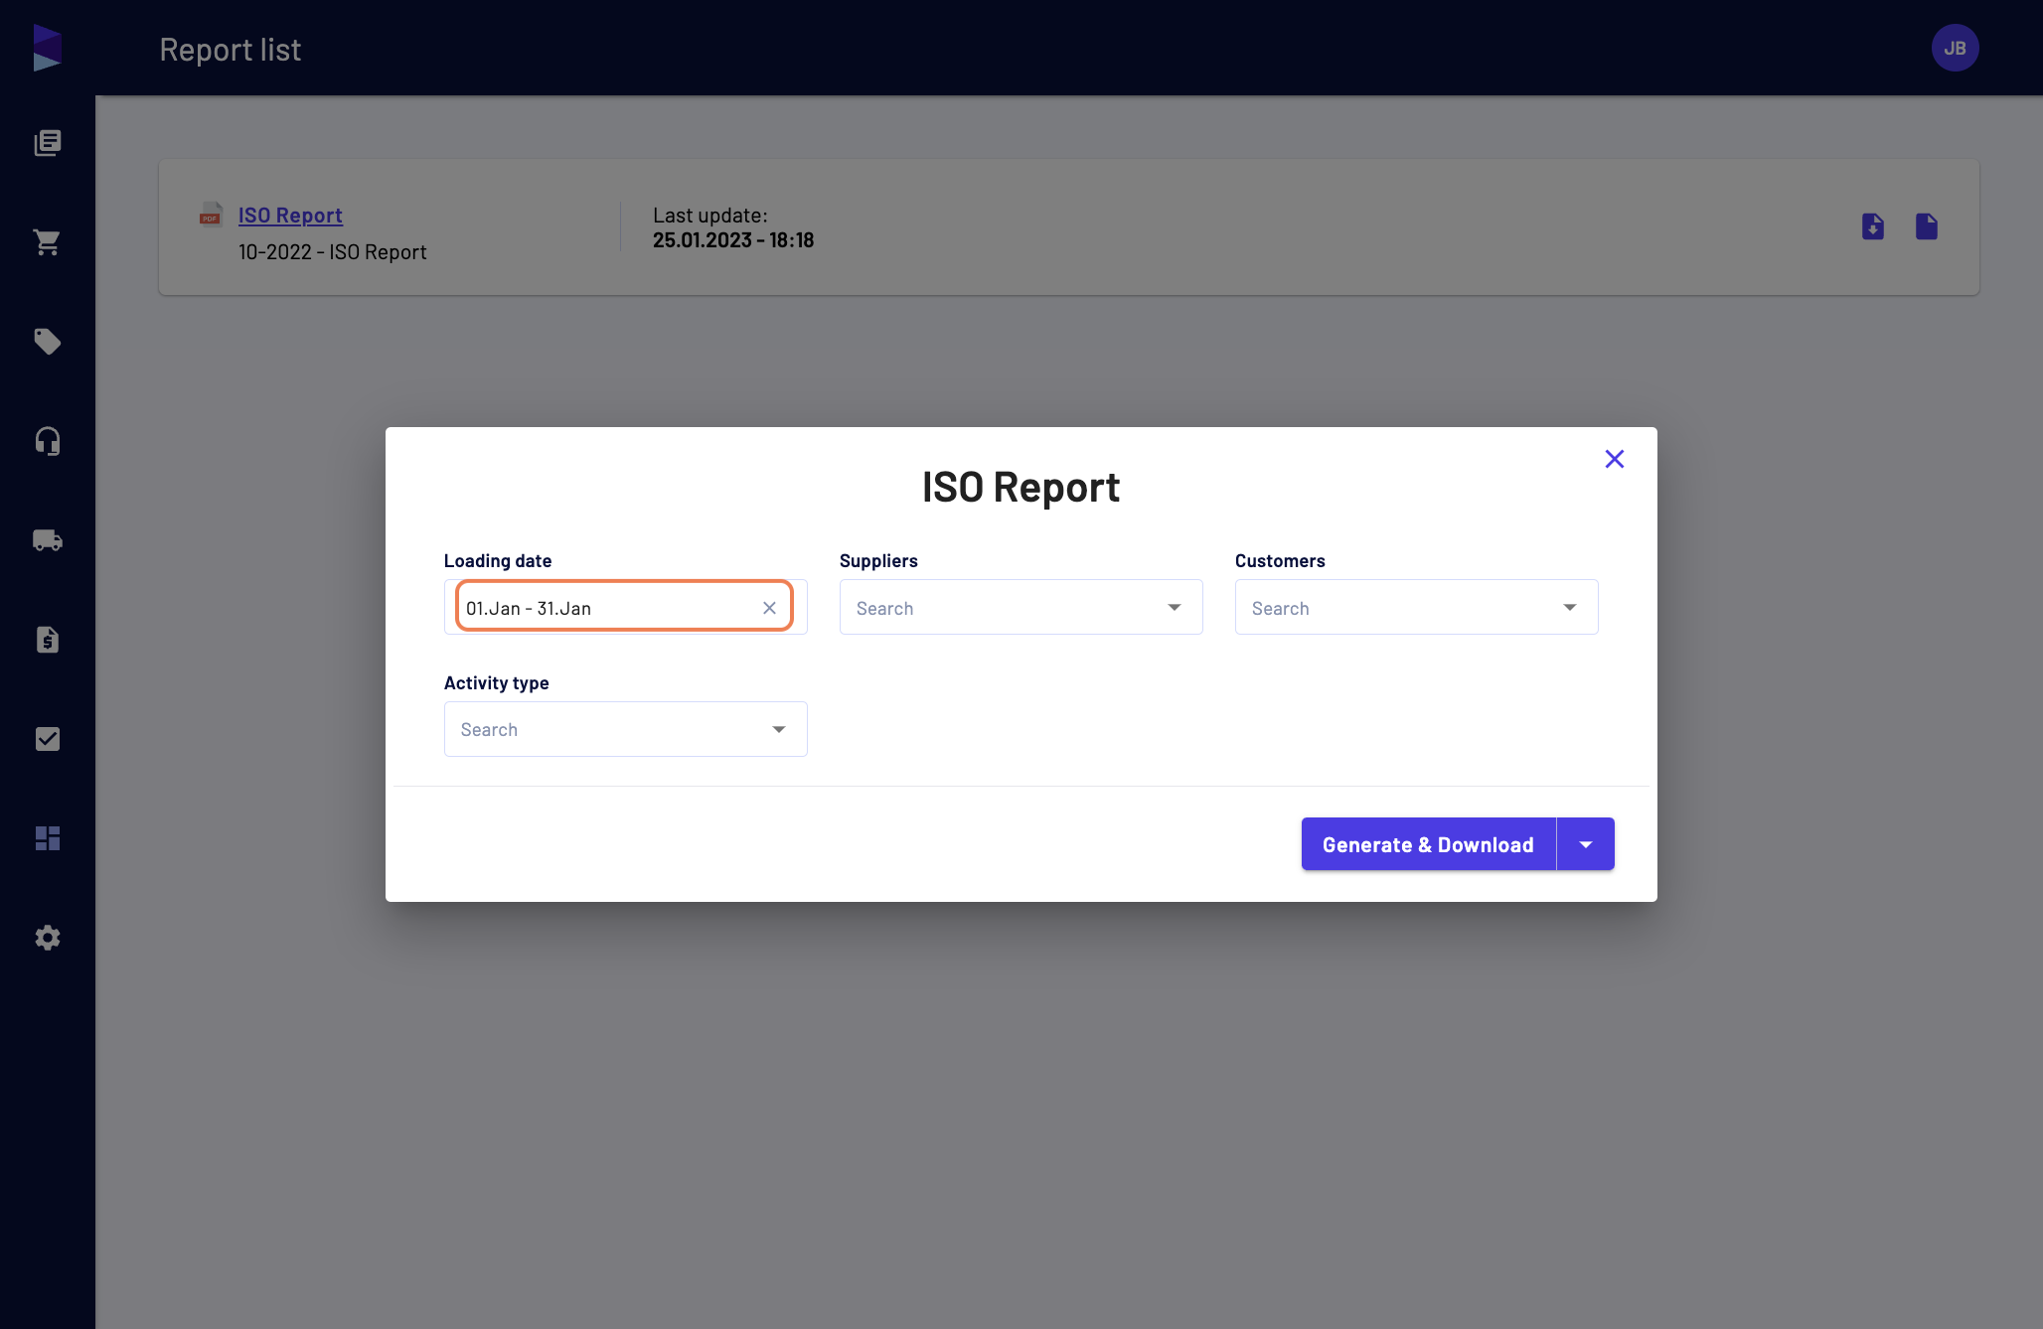Click the Suppliers search field
The width and height of the screenshot is (2043, 1329).
pos(1021,607)
